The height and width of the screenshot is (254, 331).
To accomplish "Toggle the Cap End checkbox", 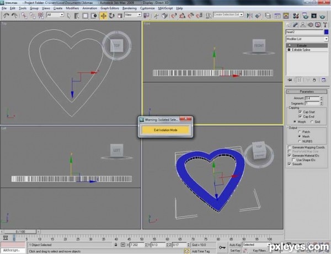I will point(300,116).
